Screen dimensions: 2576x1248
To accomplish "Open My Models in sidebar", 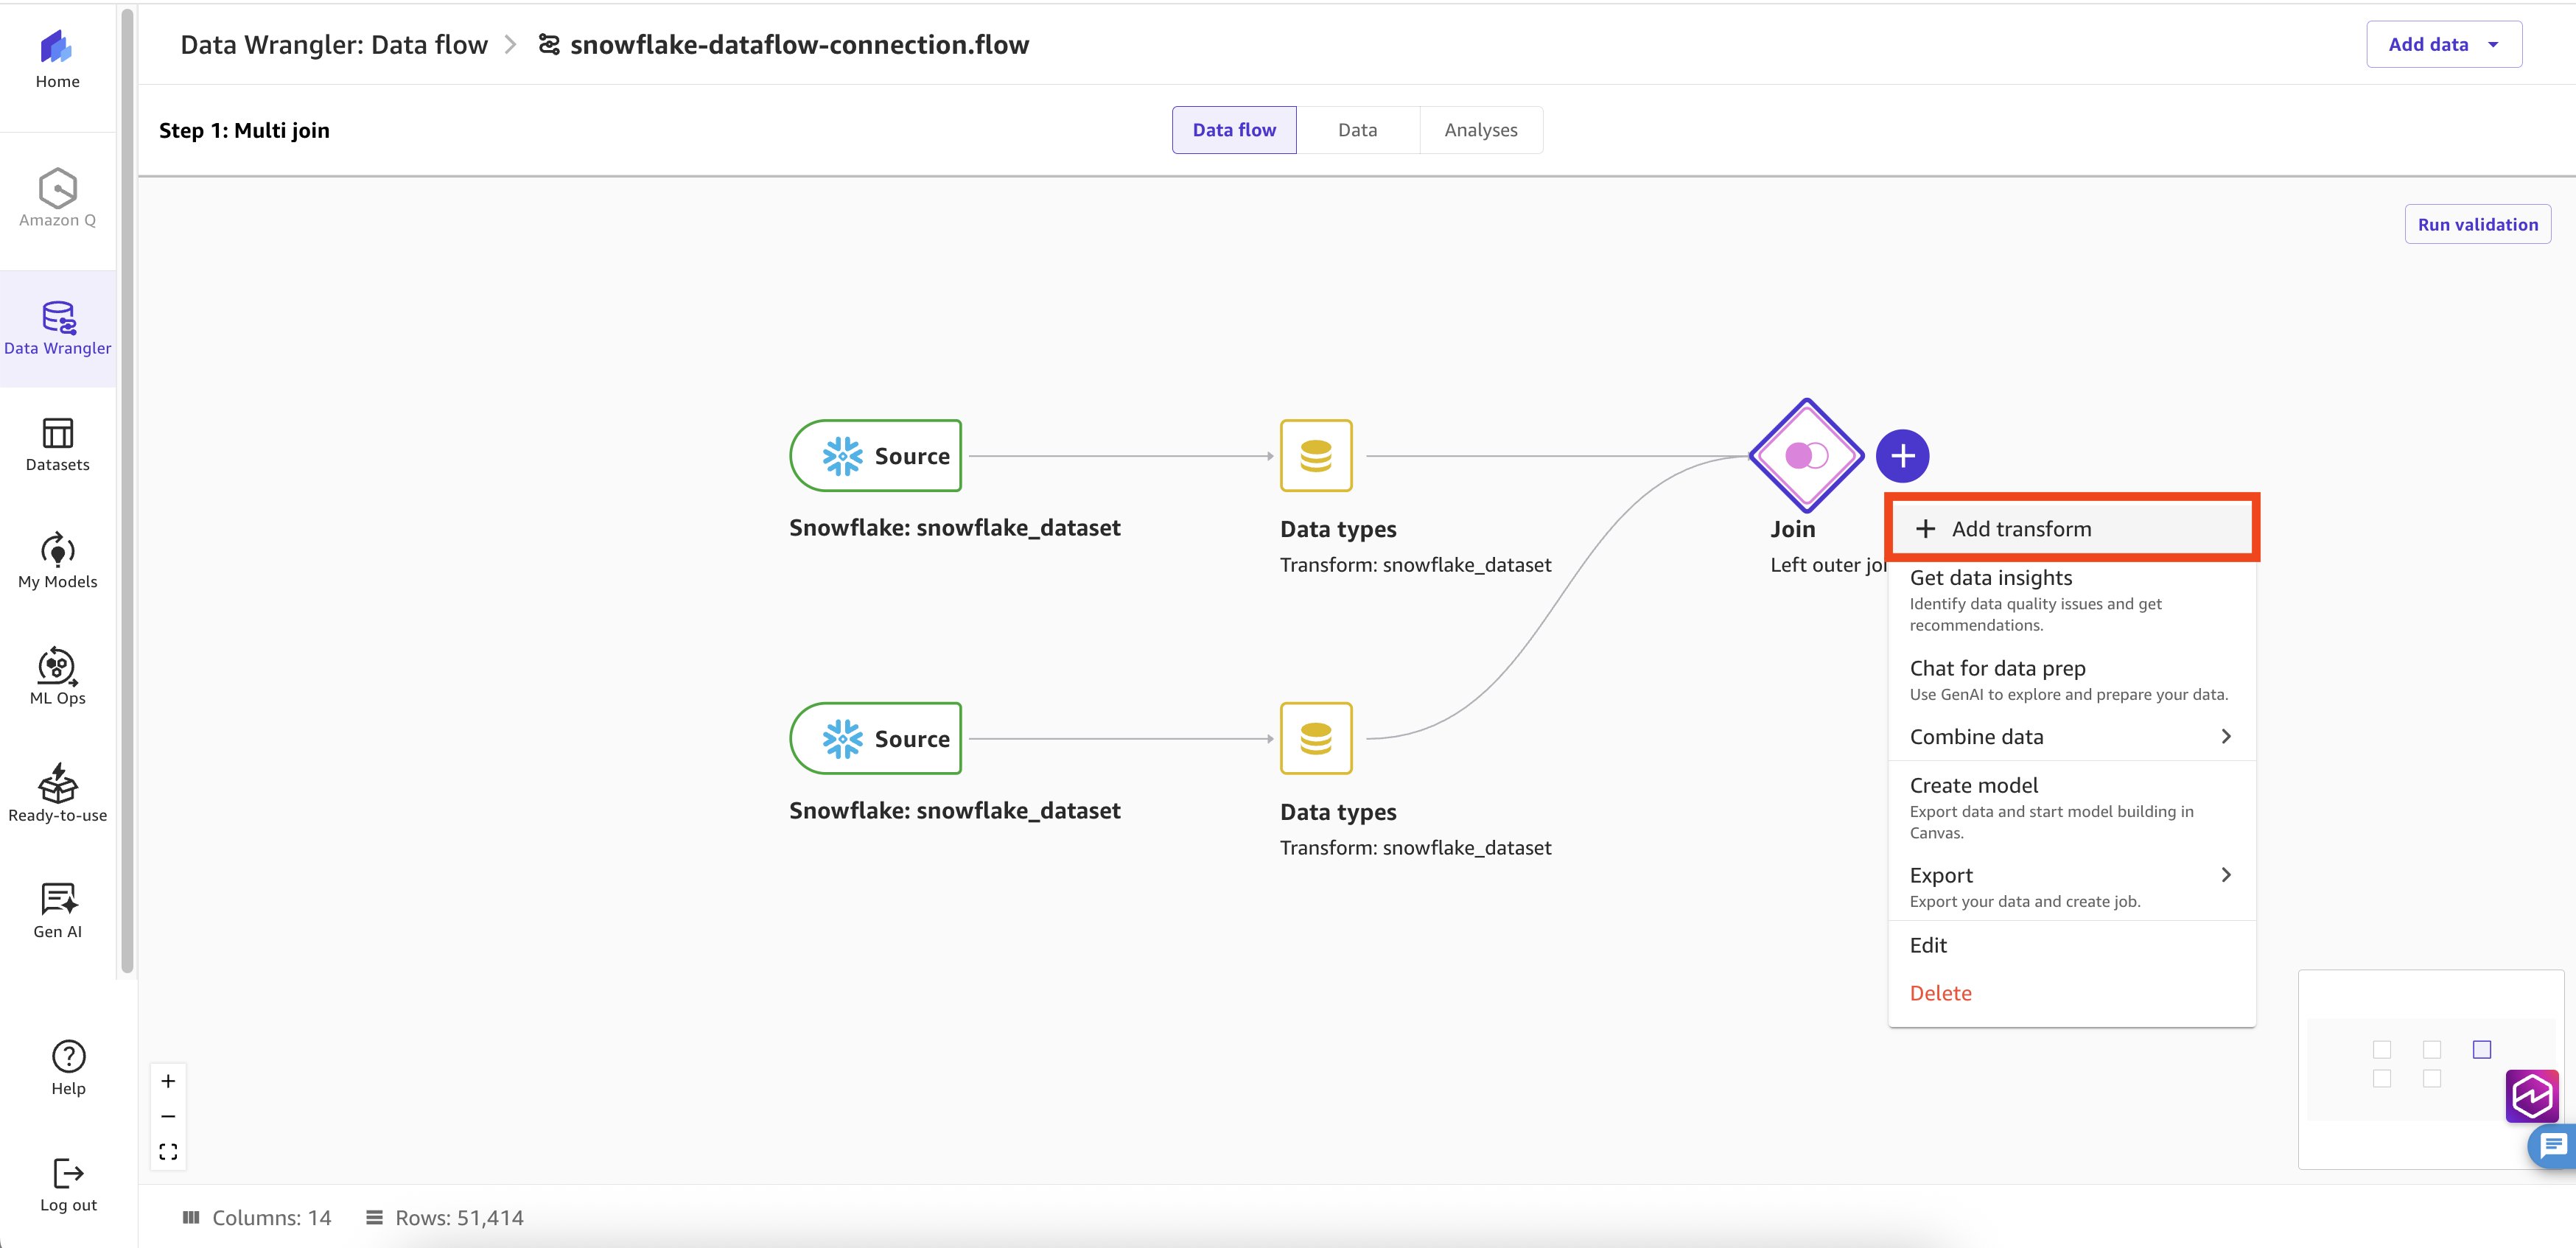I will pyautogui.click(x=57, y=561).
